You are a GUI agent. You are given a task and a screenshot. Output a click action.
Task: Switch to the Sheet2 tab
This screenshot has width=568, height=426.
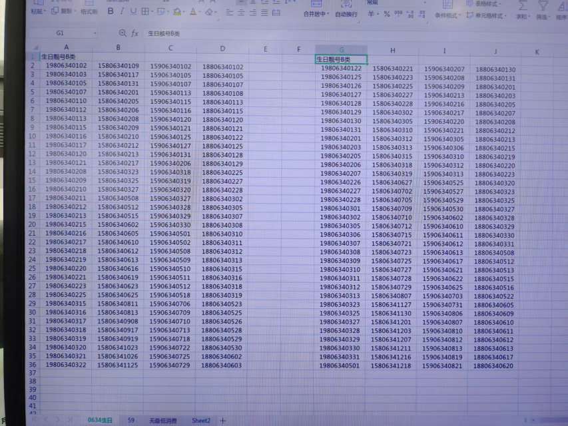tap(201, 421)
